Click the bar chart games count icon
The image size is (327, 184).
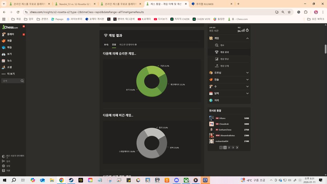coord(243,31)
